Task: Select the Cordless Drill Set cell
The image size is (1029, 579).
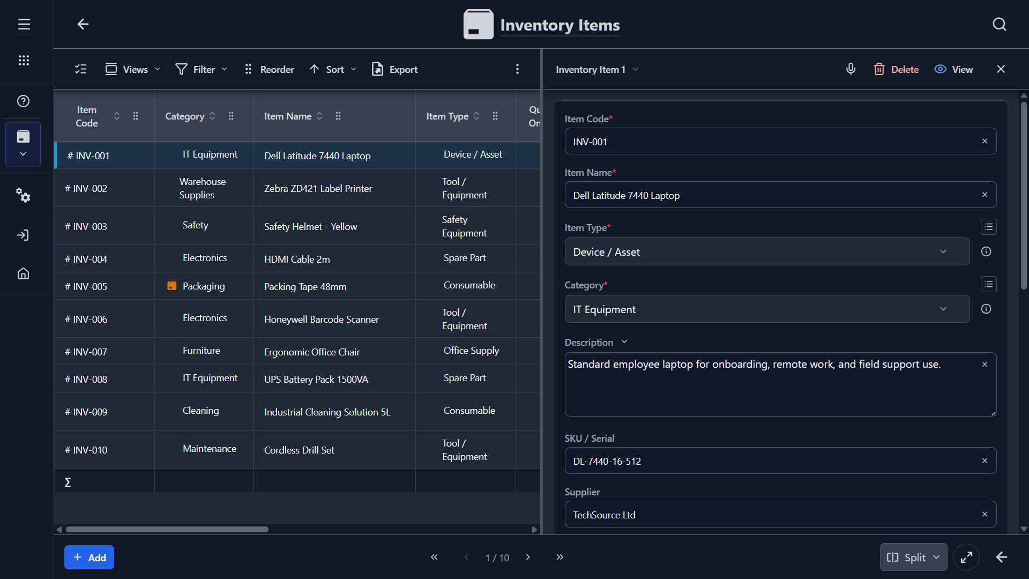Action: click(334, 450)
